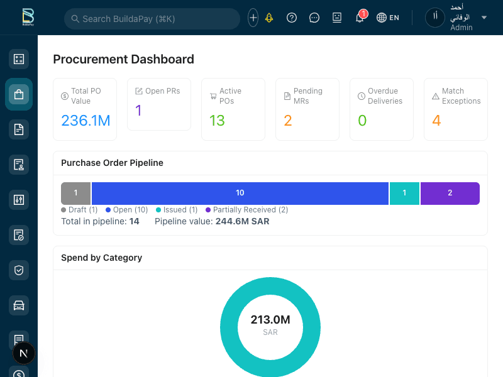Expand the Admin profile menu chevron
The height and width of the screenshot is (377, 503).
[484, 18]
